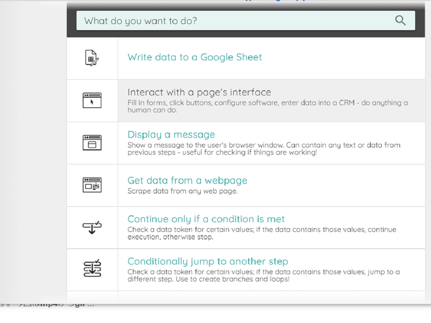Choose Write data to a Google Sheet
Image resolution: width=431 pixels, height=323 pixels.
194,57
